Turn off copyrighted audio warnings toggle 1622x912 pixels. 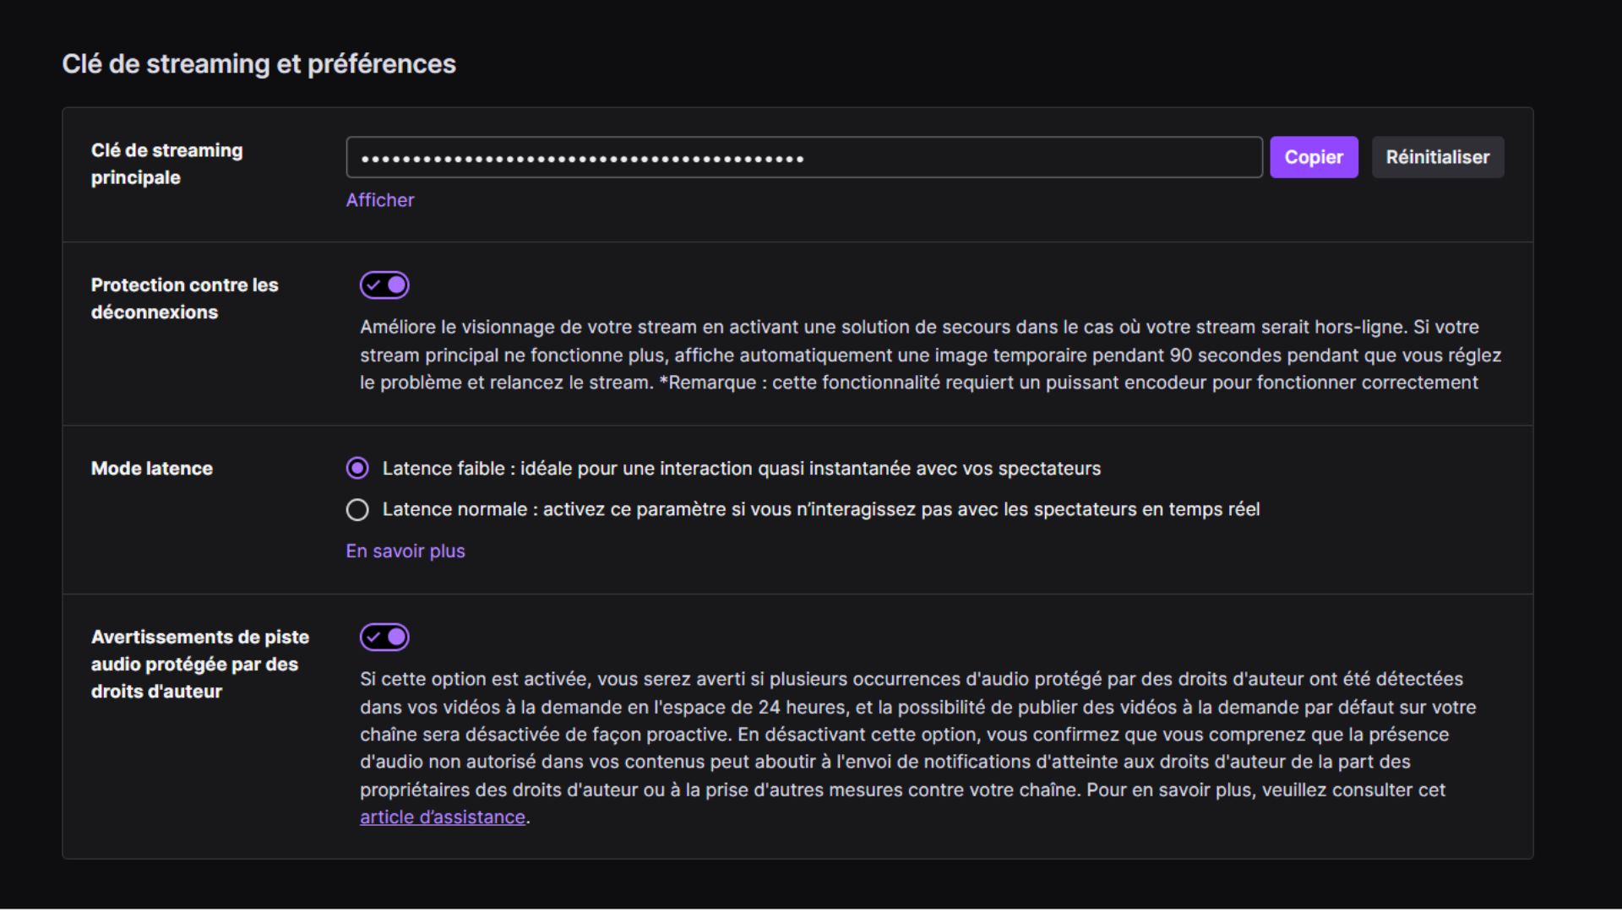tap(384, 637)
